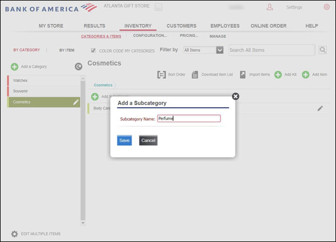Click the Import Items icon
This screenshot has width=336, height=242.
(243, 75)
